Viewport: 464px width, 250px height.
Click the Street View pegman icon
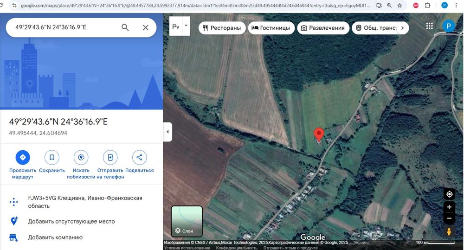(449, 231)
